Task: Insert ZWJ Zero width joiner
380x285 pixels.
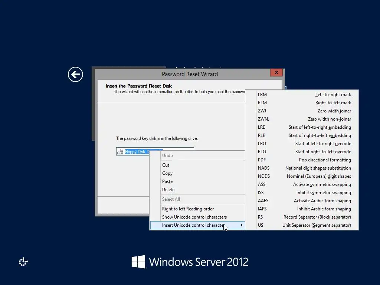Action: [302, 111]
